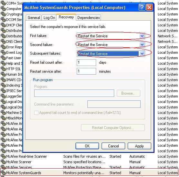Click the LoggerService gear icon
Screen dimensions: 179x177
coord(3,96)
